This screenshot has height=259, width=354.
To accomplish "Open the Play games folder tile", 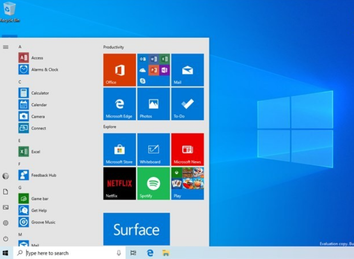I will point(187,183).
